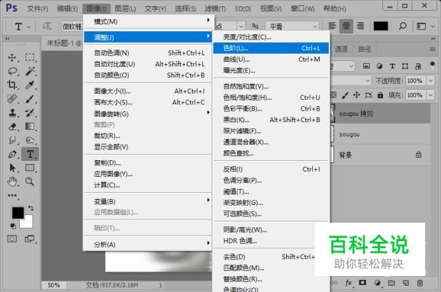Select the Rectangle shape tool
The height and width of the screenshot is (292, 441).
coord(29,168)
